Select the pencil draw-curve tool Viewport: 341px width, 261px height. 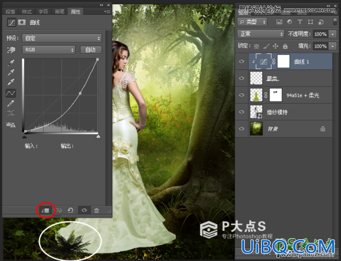point(11,103)
